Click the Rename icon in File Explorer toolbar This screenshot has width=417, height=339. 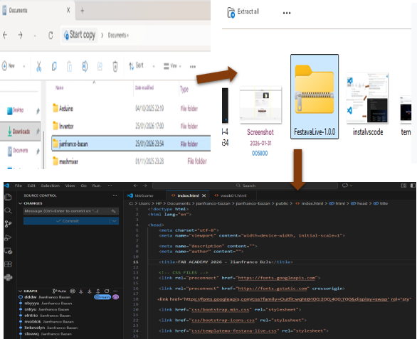point(85,66)
